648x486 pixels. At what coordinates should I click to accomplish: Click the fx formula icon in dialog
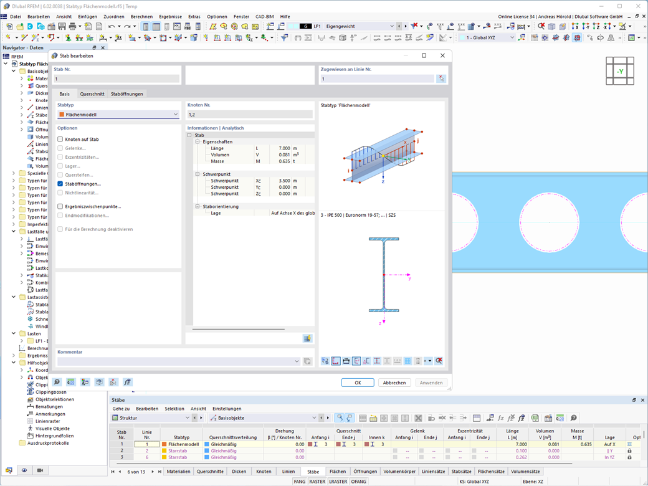(x=127, y=383)
